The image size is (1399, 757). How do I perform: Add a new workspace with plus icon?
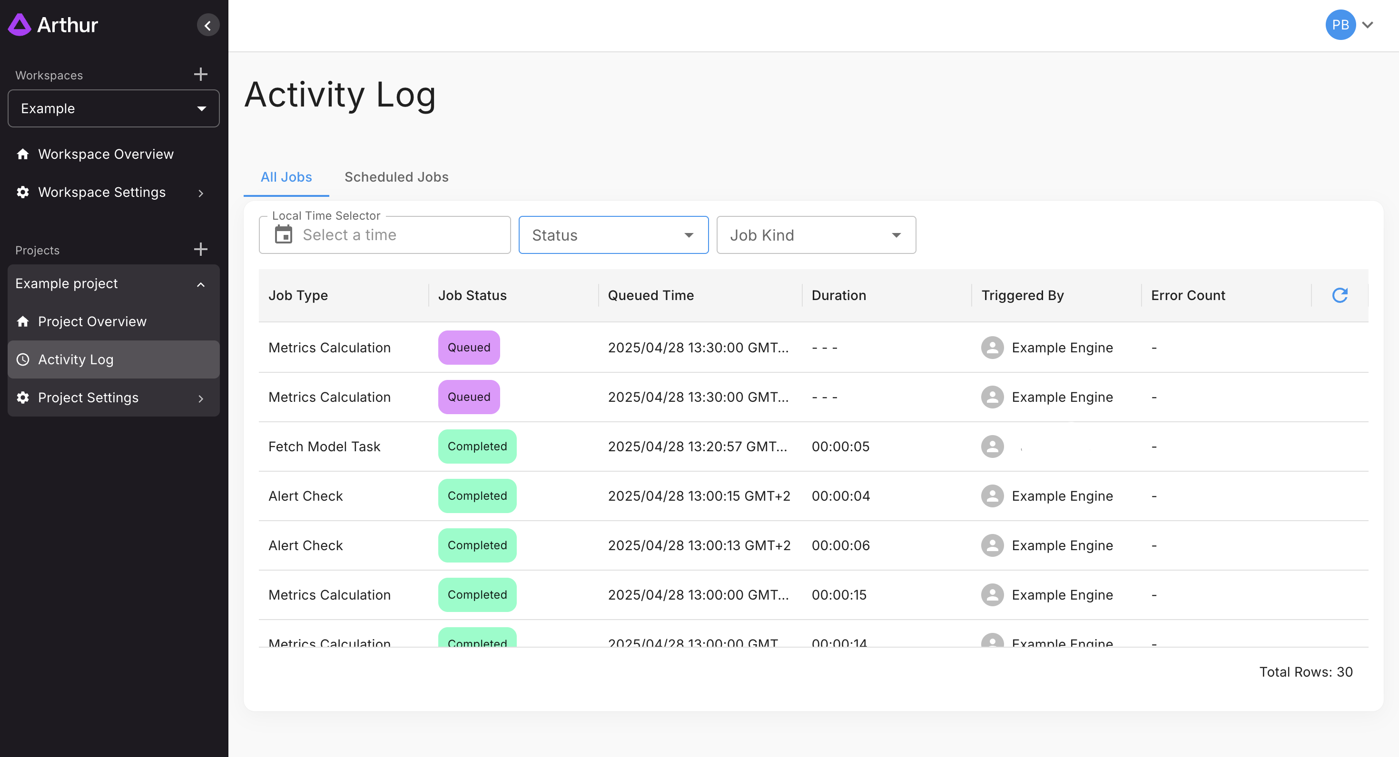click(200, 74)
